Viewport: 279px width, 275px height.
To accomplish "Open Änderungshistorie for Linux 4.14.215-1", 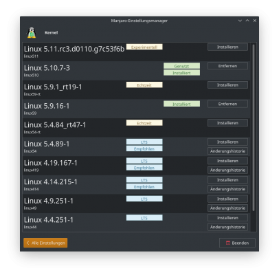I will point(227,189).
